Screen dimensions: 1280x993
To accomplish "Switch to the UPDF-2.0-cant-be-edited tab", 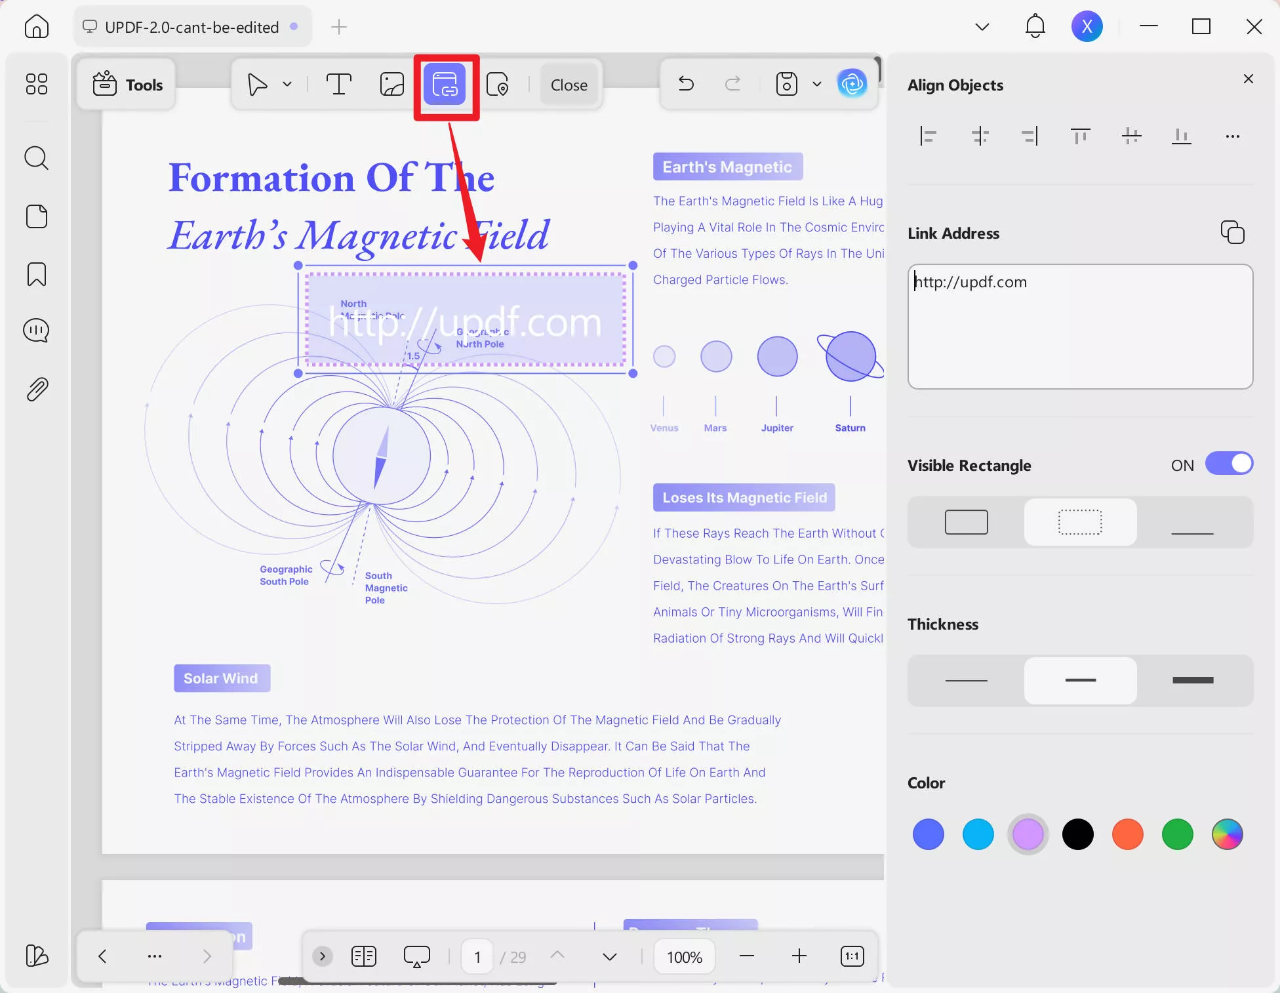I will click(191, 27).
